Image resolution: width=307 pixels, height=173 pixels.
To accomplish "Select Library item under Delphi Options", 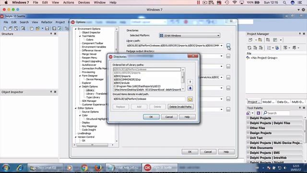I will click(x=90, y=90).
